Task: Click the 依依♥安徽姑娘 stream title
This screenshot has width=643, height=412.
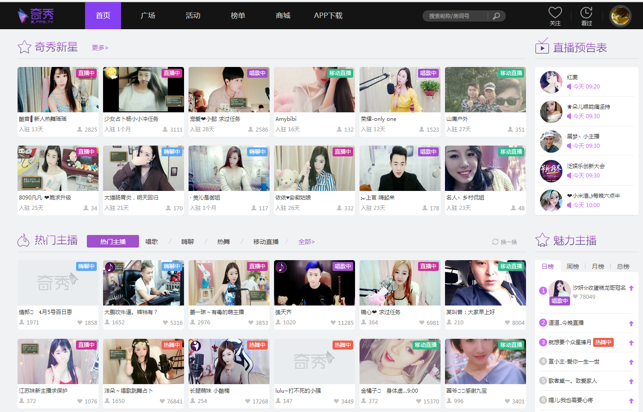Action: pos(293,198)
